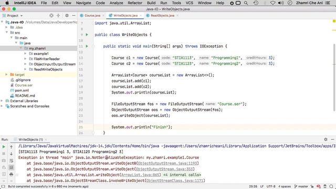The image size is (336, 189).
Task: Open ObjectStreamClass.java:1171 stack trace link
Action: (175, 181)
